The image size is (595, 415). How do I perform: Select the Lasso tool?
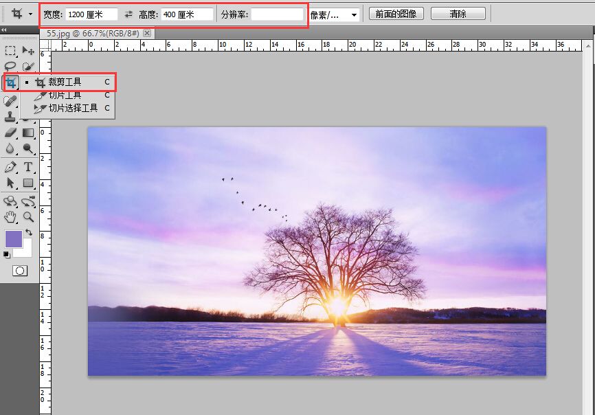[10, 67]
